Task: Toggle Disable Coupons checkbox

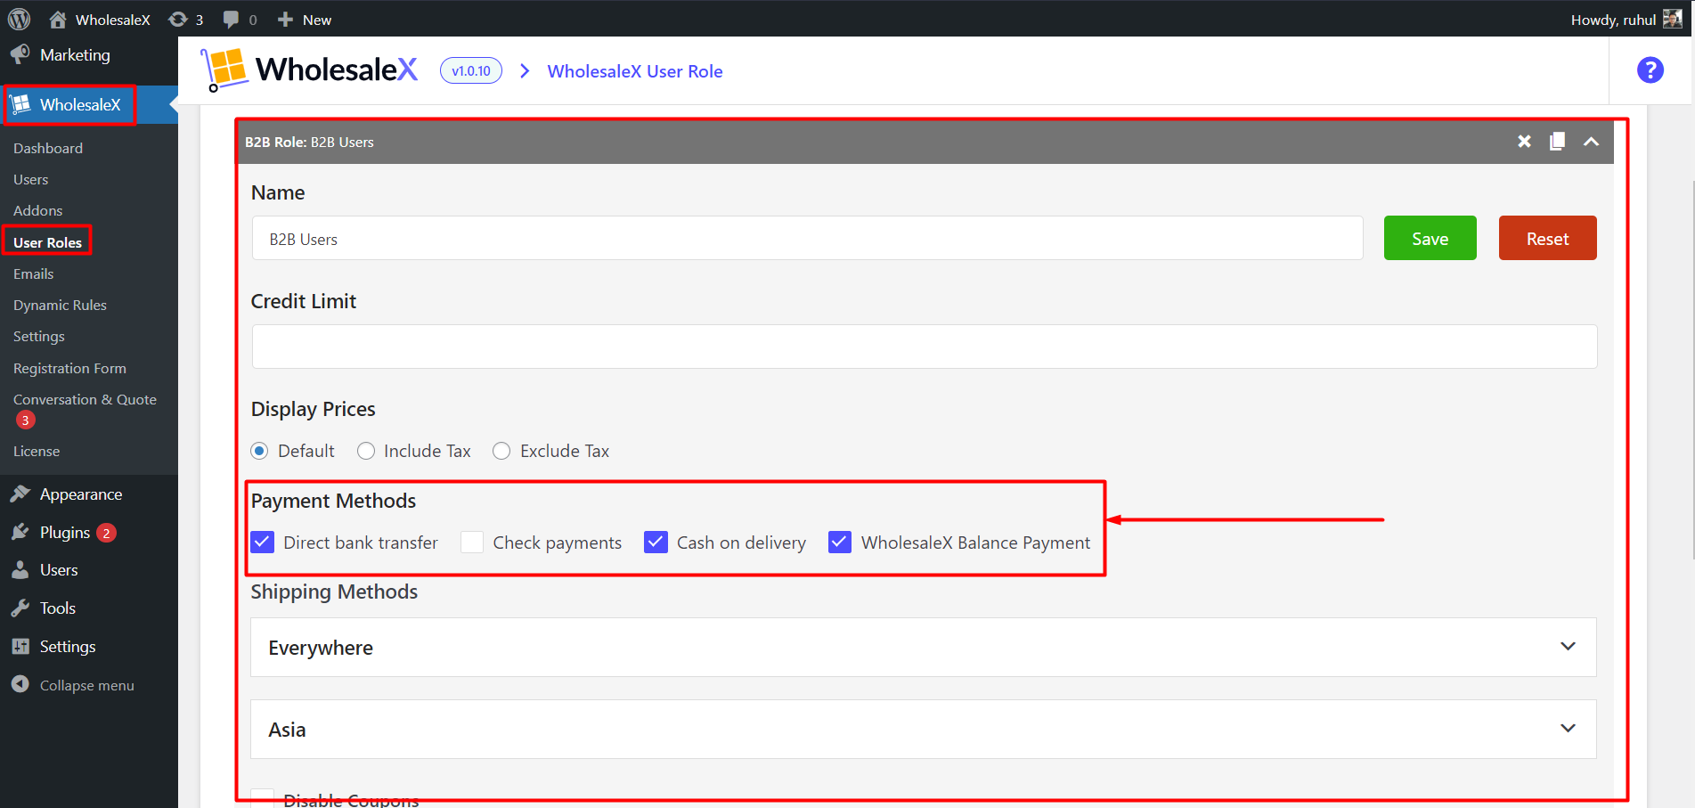Action: (263, 798)
